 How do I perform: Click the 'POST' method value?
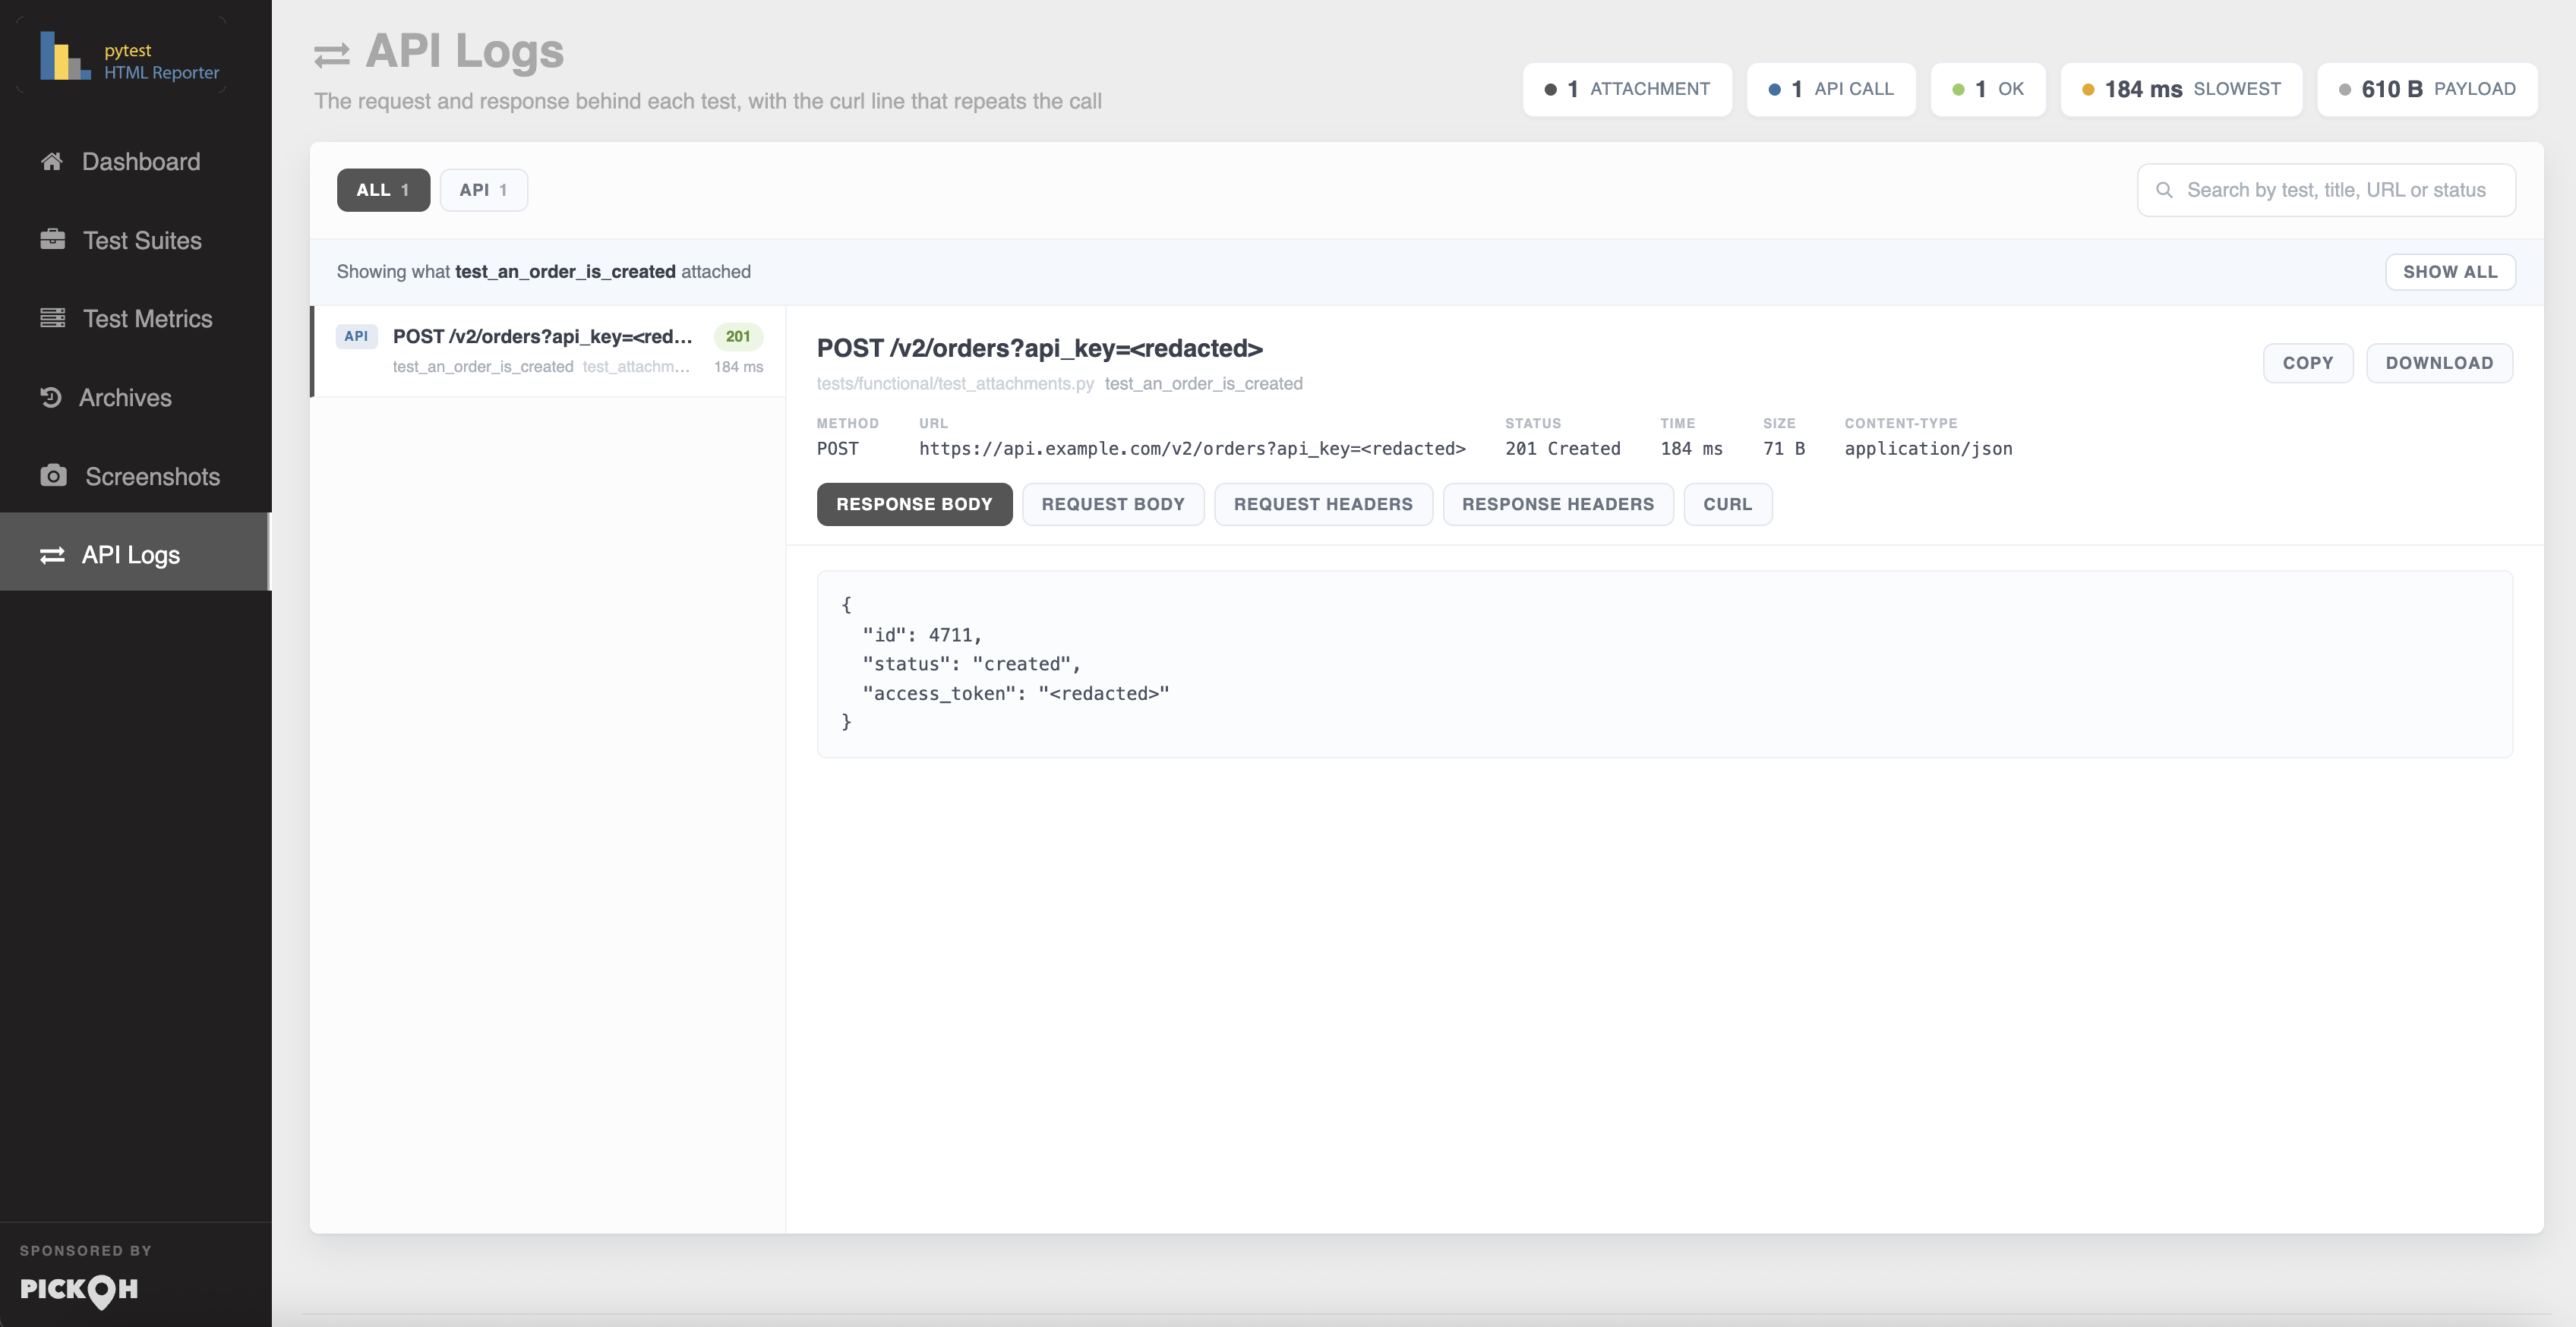tap(838, 449)
